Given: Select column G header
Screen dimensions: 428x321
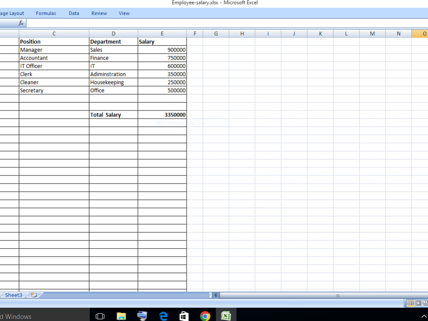Looking at the screenshot, I should pos(216,33).
